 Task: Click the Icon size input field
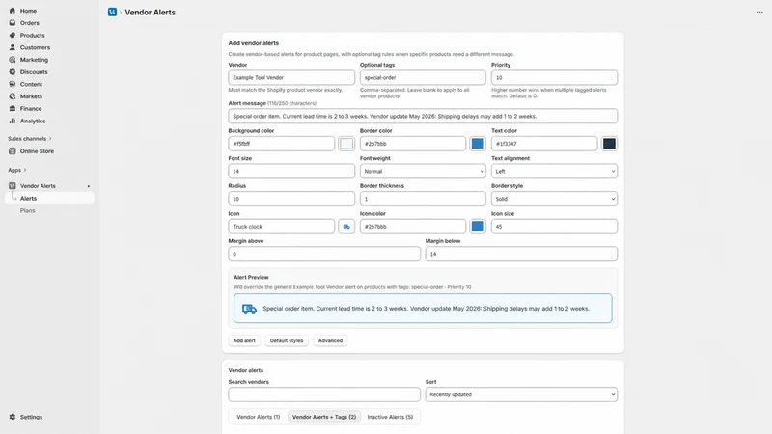click(x=554, y=227)
